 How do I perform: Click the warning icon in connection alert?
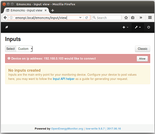[9, 58]
